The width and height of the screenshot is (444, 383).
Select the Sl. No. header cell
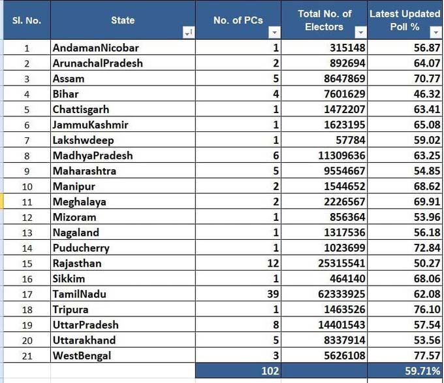(26, 20)
